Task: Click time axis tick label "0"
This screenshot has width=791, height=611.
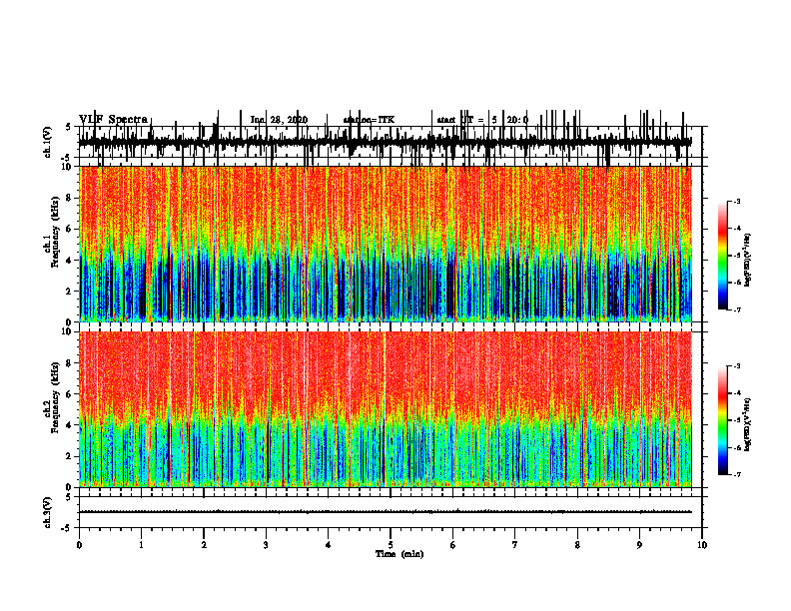Action: click(79, 545)
